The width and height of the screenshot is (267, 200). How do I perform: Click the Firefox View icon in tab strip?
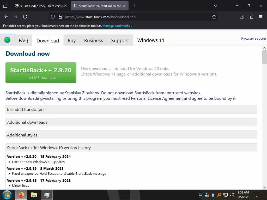tap(5, 6)
